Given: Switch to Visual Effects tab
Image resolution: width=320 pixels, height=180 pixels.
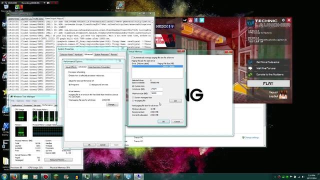Looking at the screenshot, I should point(71,67).
